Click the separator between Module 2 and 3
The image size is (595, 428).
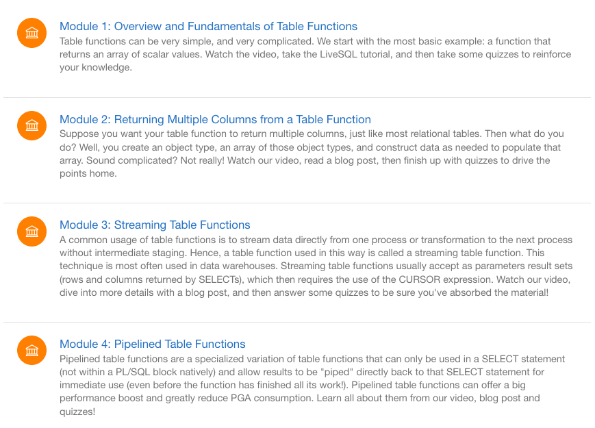[x=297, y=203]
